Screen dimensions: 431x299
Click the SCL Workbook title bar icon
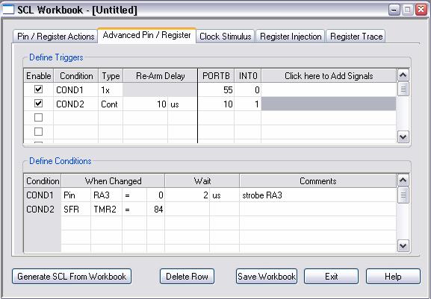pos(7,10)
